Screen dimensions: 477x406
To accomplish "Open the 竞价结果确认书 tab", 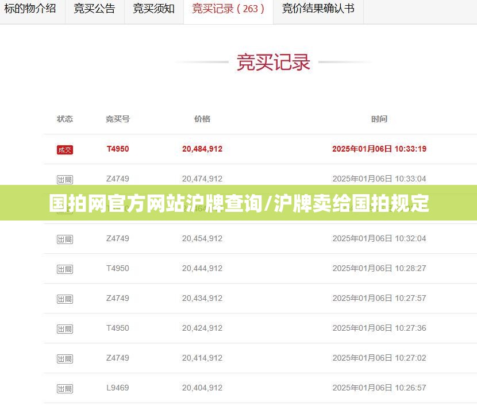I will pos(318,9).
